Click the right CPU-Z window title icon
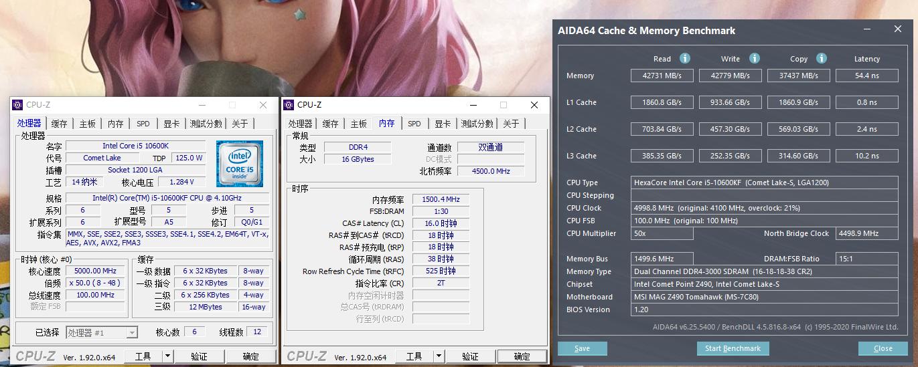Viewport: 918px width, 367px height. (x=289, y=105)
